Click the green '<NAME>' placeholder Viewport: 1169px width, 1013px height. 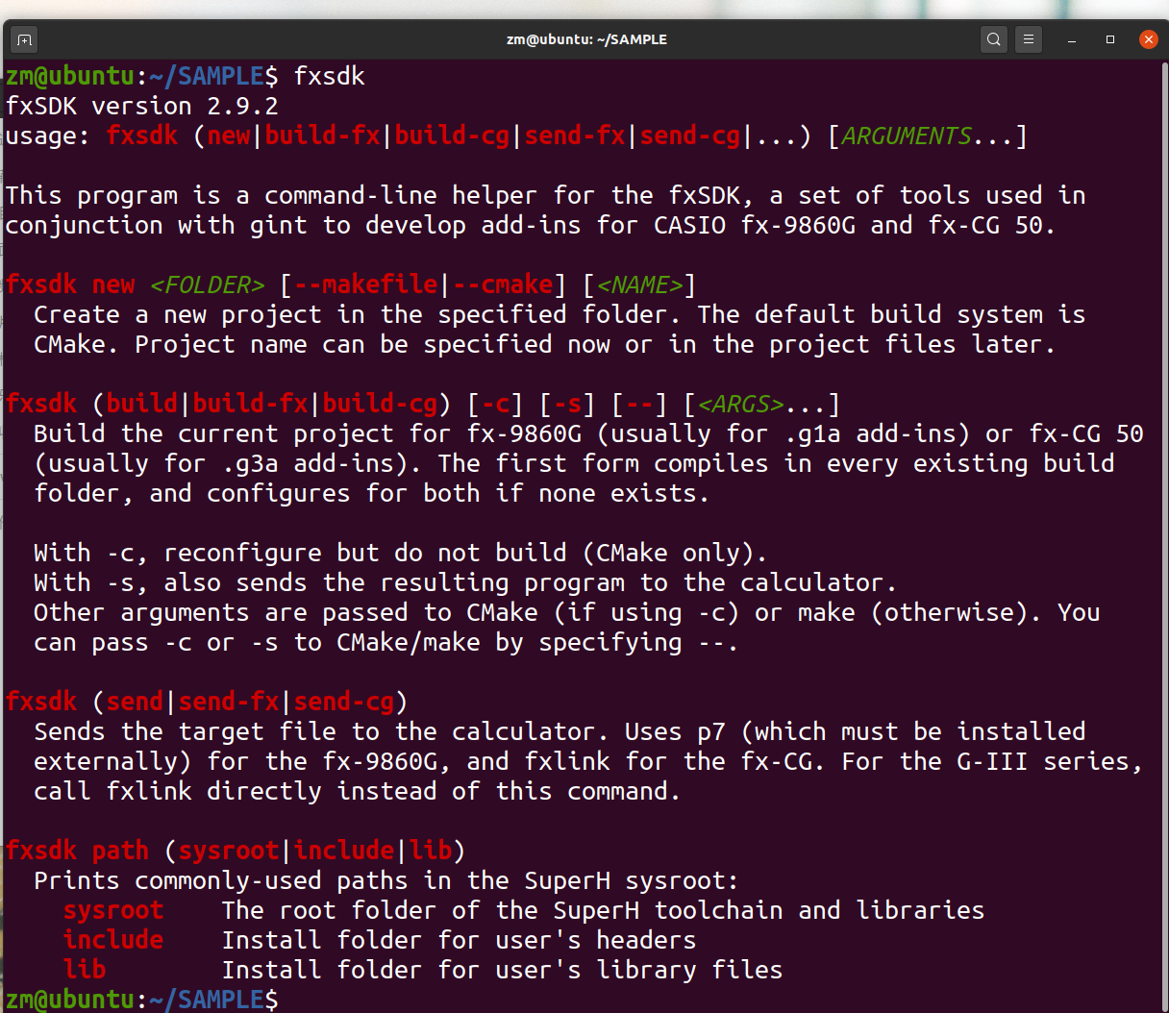tap(640, 284)
